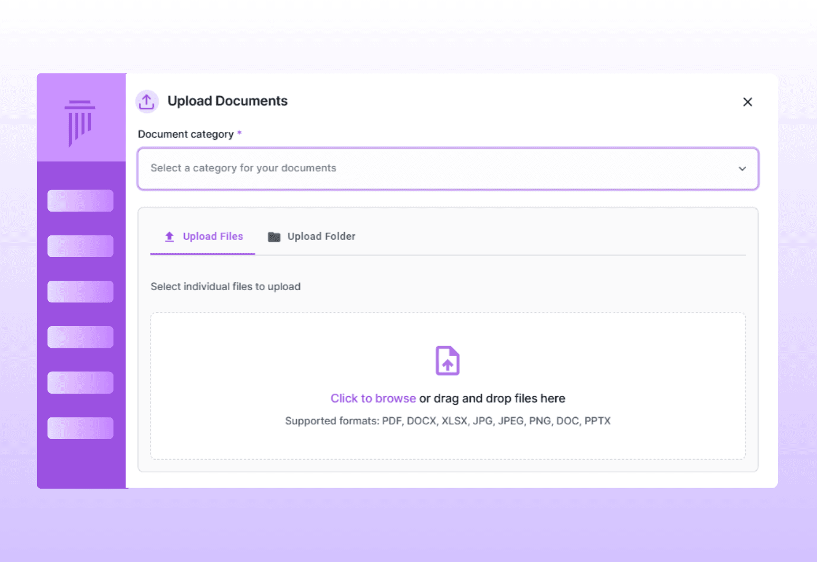
Task: Click the 'Upload Documents' heading
Action: [x=227, y=101]
